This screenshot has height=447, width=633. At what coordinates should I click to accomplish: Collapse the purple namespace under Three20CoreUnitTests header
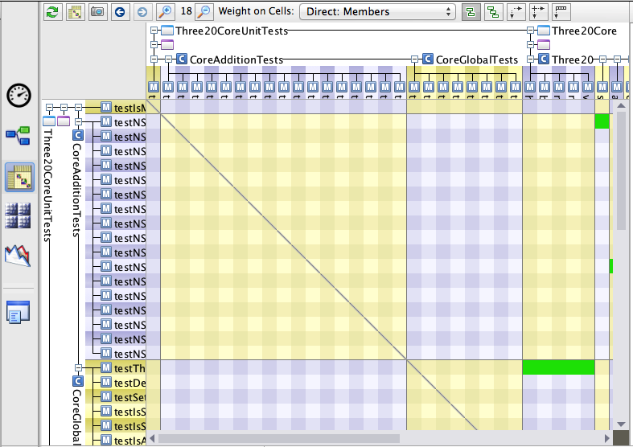(x=154, y=45)
